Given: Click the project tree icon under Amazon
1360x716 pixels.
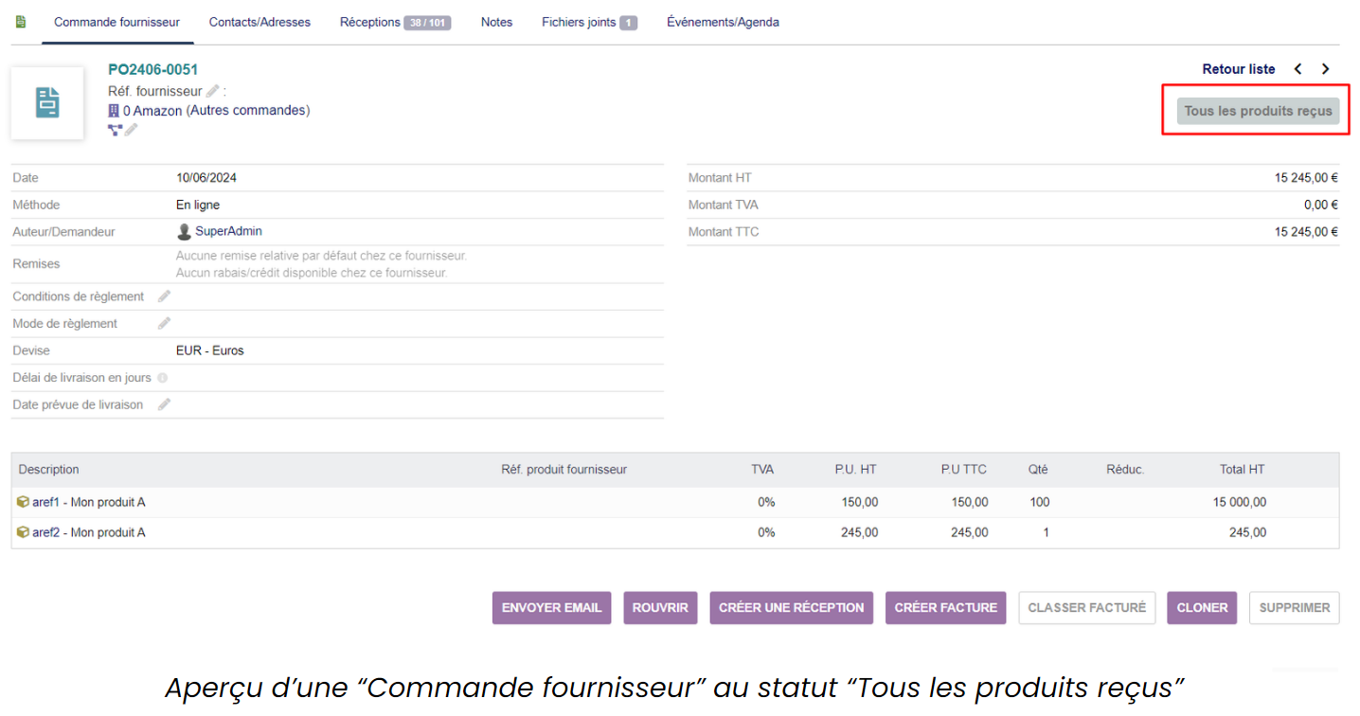Looking at the screenshot, I should pos(115,130).
